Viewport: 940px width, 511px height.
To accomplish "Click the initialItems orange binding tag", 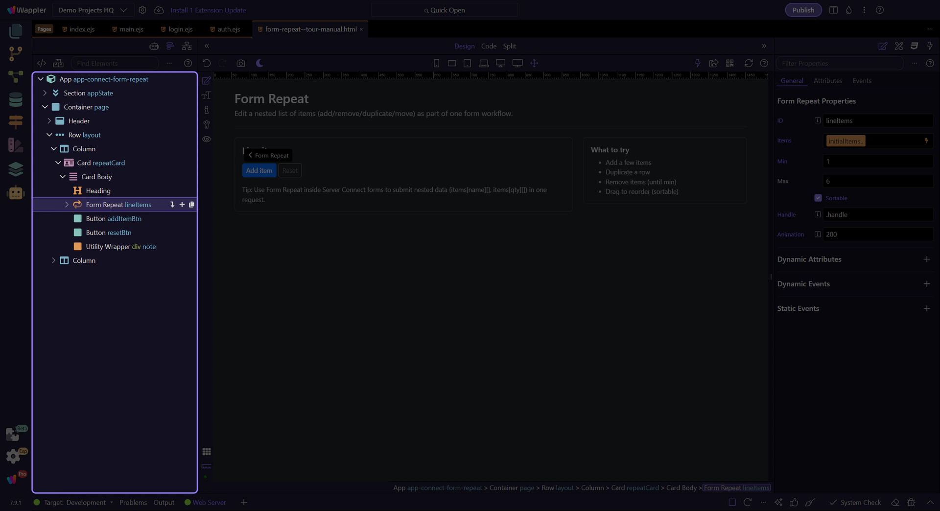I will [846, 141].
